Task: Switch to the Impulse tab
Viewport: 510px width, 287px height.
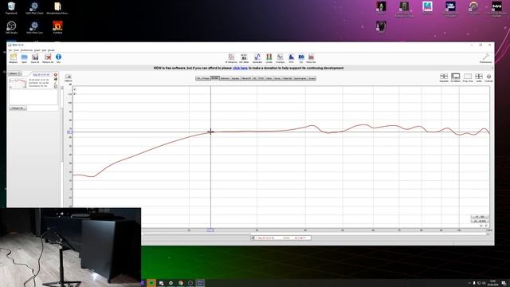Action: click(236, 78)
